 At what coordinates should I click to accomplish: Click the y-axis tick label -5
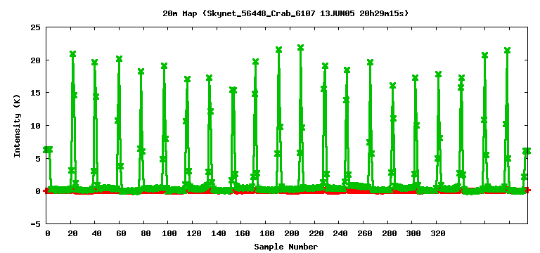(36, 224)
